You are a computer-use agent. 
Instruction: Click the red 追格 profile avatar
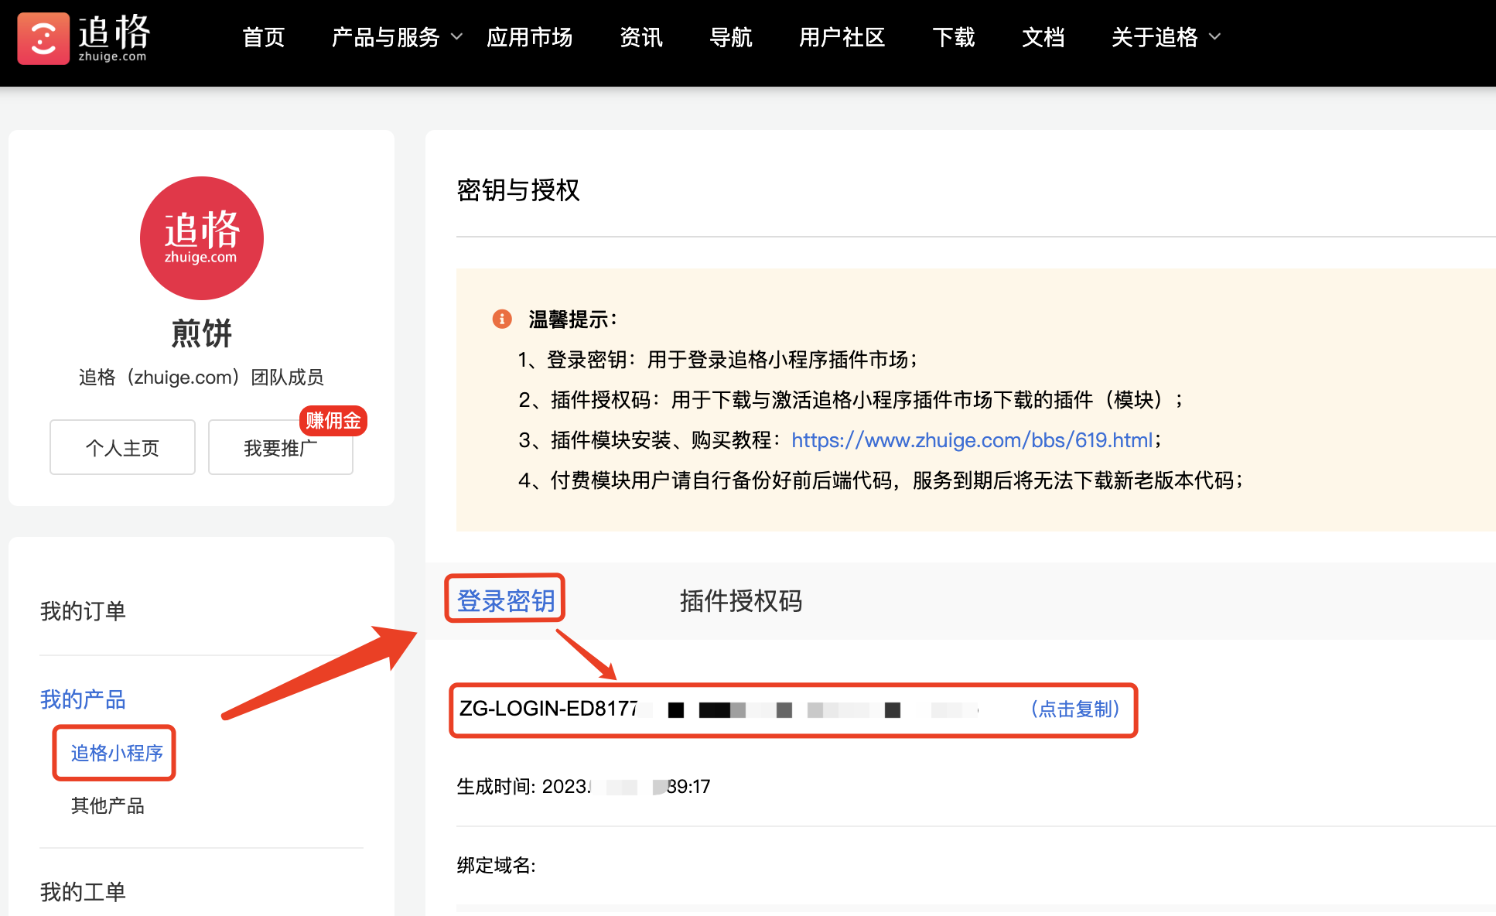coord(202,238)
